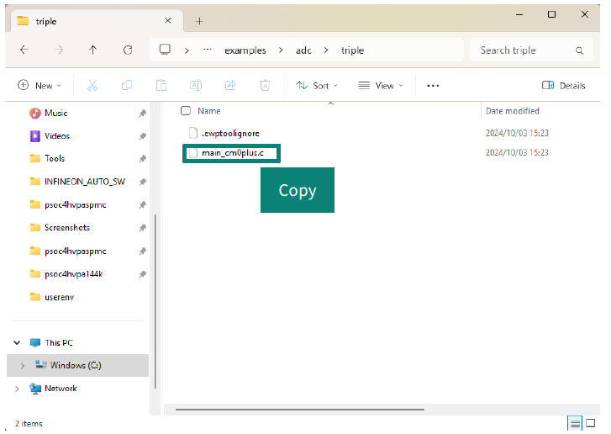Navigate to adc in breadcrumb
The image size is (611, 434).
303,50
